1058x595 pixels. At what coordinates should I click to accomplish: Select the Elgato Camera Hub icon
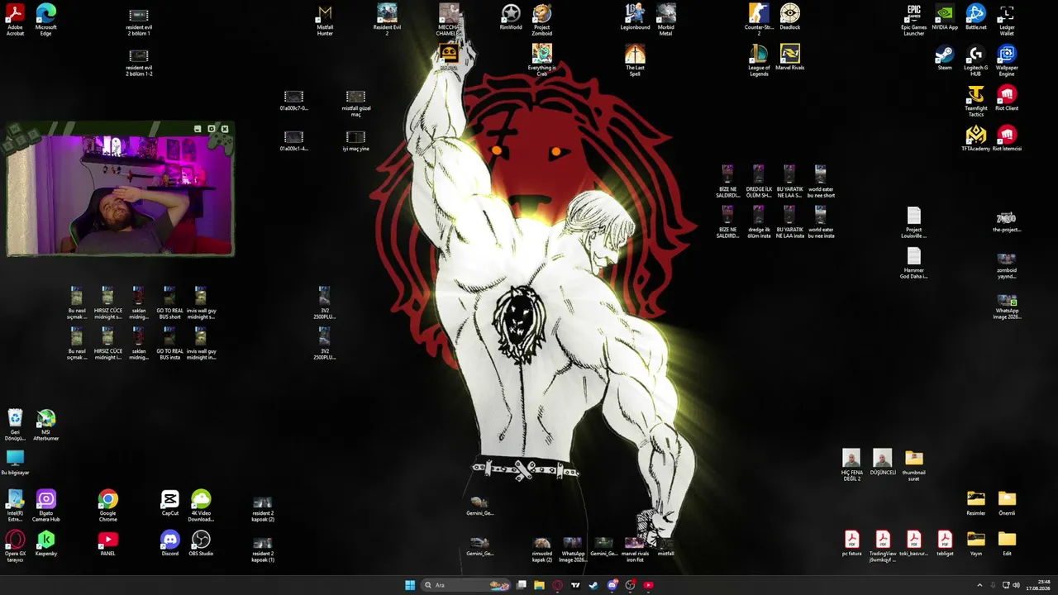tap(46, 506)
